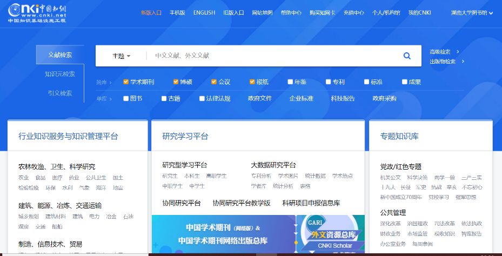Open 新版入口 in top navigation
This screenshot has width=502, height=256.
(151, 13)
